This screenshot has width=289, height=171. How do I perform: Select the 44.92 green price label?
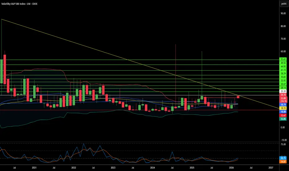[x=283, y=66]
